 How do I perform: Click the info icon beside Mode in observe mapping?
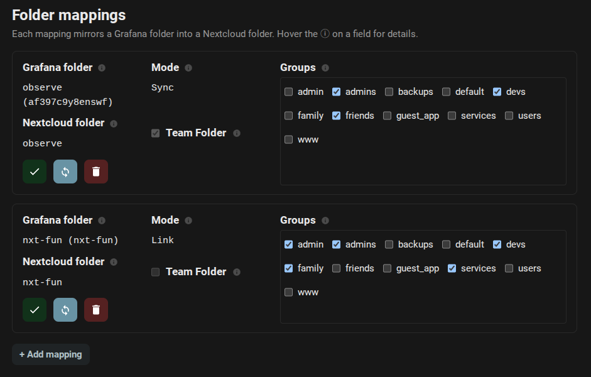click(188, 68)
